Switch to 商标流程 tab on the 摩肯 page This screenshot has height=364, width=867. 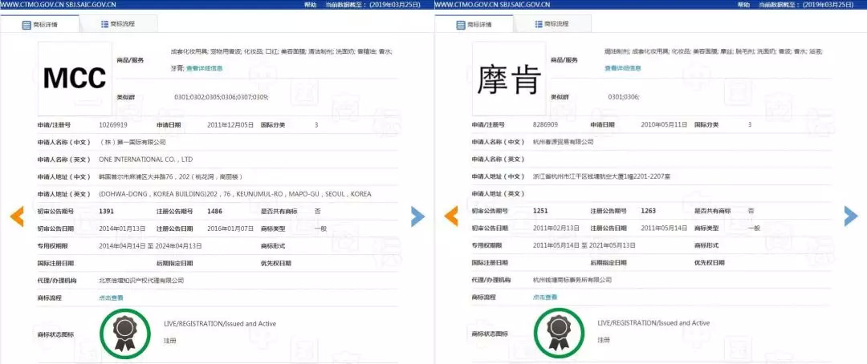pos(552,24)
